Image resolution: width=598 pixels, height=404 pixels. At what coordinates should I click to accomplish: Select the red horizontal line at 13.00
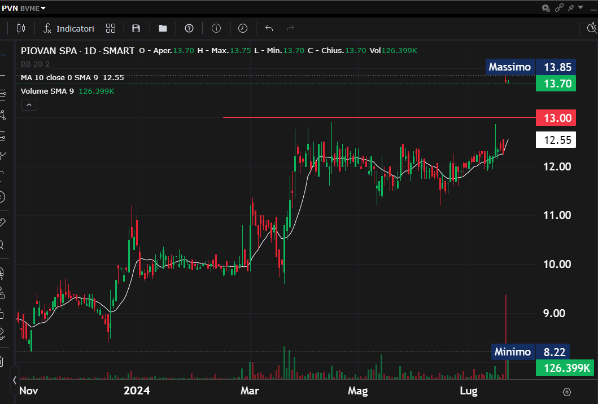[x=373, y=117]
